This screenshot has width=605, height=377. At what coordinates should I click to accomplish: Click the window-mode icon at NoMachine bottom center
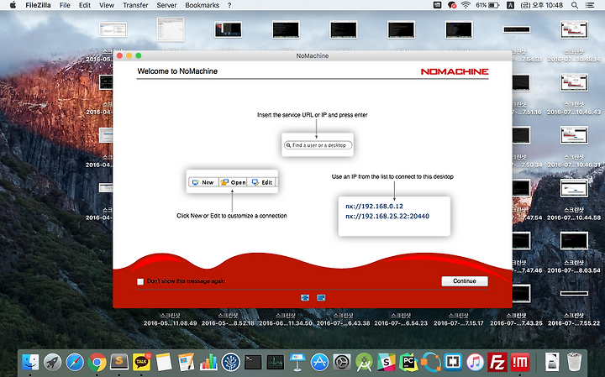pos(321,297)
